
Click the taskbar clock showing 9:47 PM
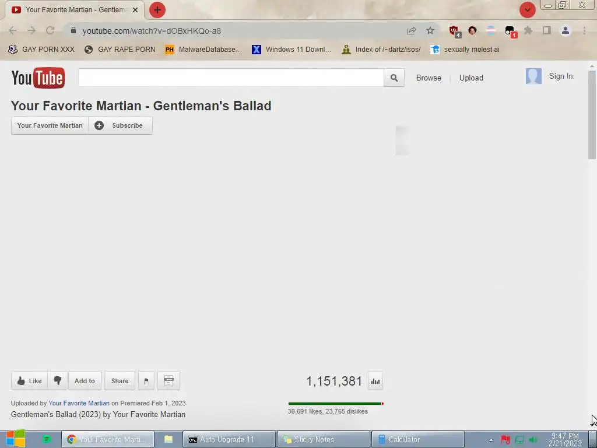coord(565,440)
